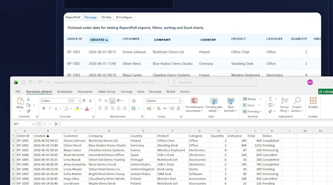Click ReportPull Configure button

[124, 17]
